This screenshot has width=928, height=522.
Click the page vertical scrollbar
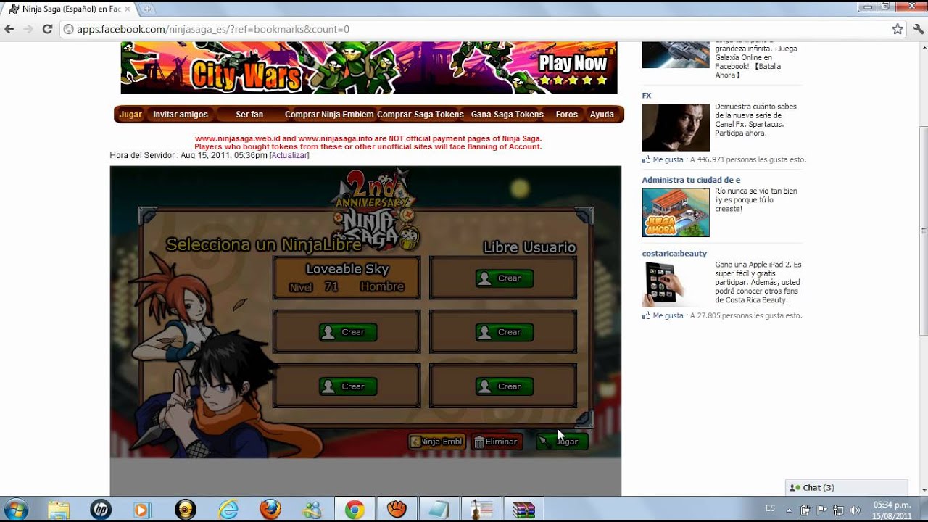[x=922, y=232]
